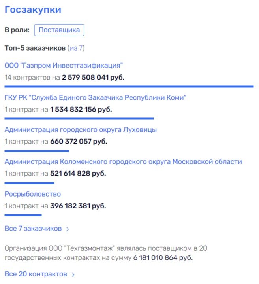Click the Луховицы contract amount bar

(x=37, y=151)
